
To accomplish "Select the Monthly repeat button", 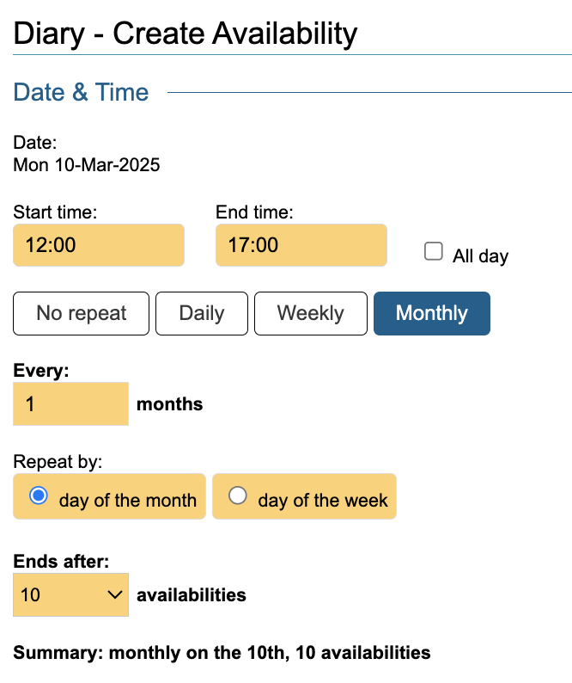I will [431, 313].
